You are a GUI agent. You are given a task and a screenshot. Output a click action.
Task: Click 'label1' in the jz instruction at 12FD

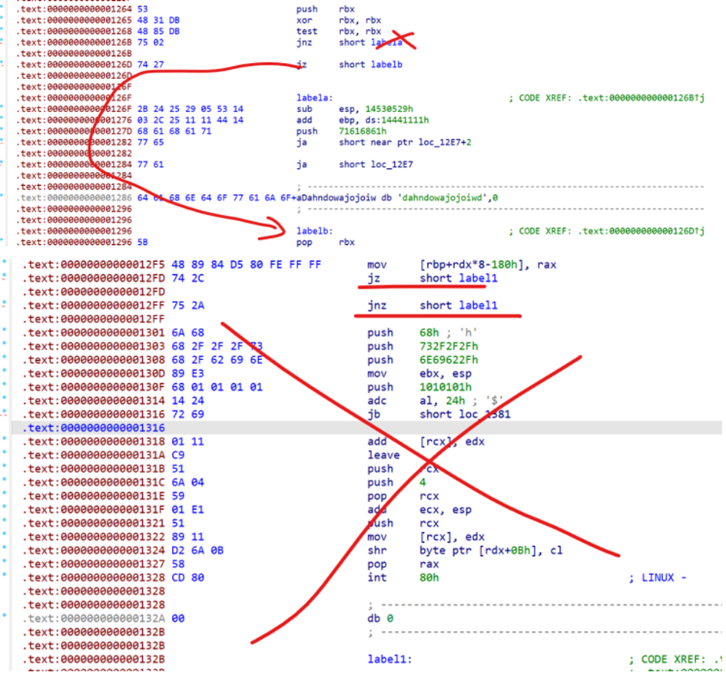478,278
